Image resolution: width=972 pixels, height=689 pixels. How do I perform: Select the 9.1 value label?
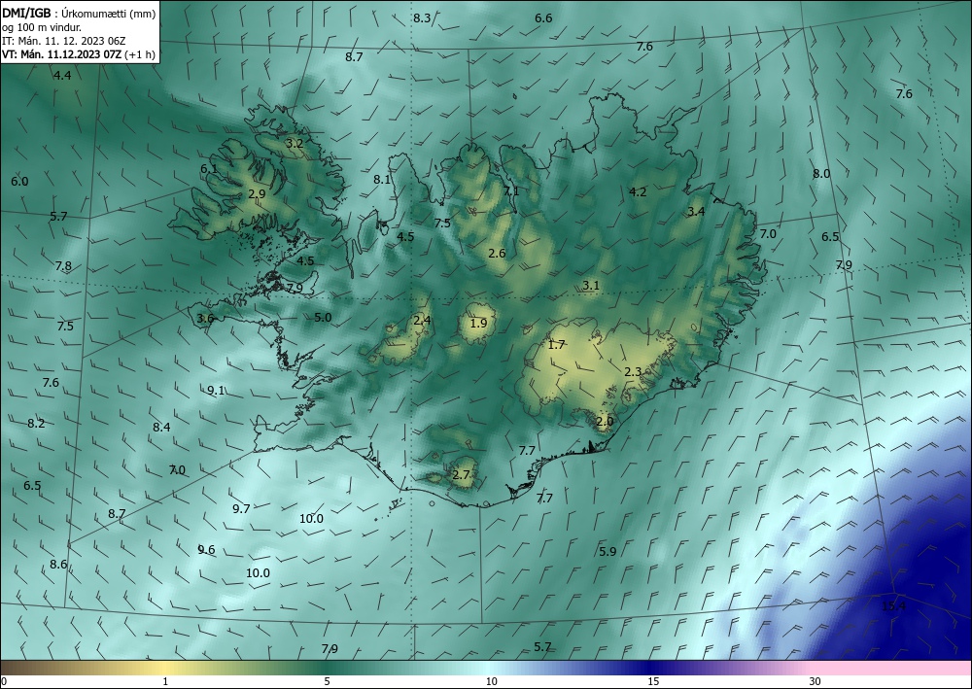click(x=216, y=390)
